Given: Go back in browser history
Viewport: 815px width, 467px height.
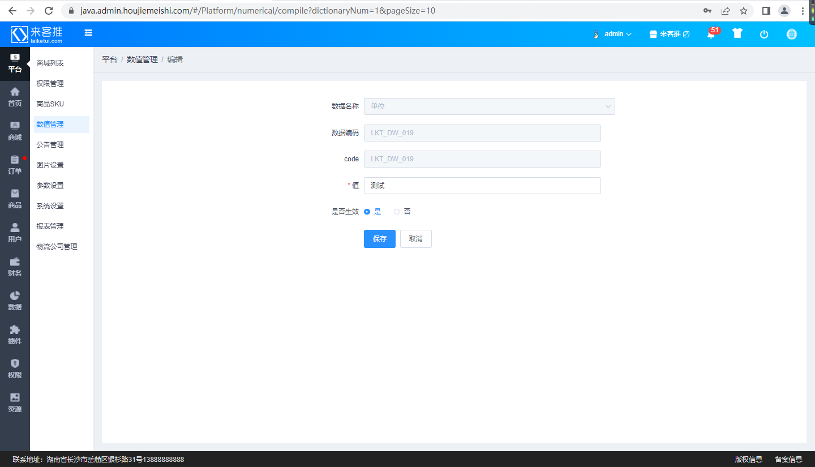Looking at the screenshot, I should click(x=12, y=11).
